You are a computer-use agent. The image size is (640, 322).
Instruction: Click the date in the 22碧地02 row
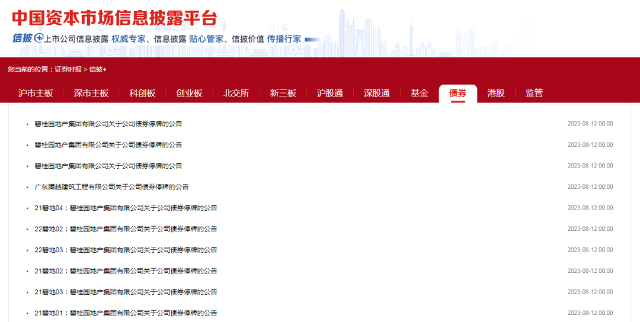coord(590,229)
